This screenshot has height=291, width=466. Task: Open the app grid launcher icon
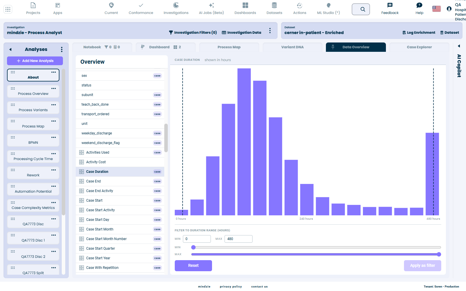click(x=8, y=9)
